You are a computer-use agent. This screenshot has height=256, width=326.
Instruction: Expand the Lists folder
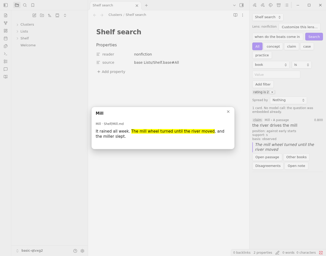point(17,31)
